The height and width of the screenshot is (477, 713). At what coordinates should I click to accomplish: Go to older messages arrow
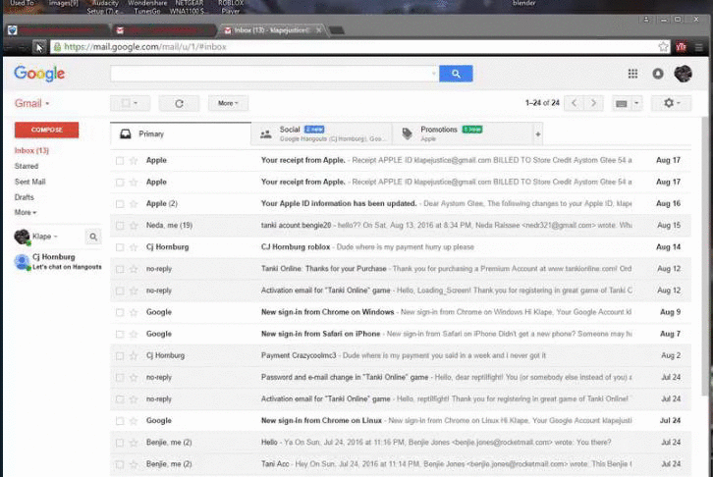(x=593, y=103)
